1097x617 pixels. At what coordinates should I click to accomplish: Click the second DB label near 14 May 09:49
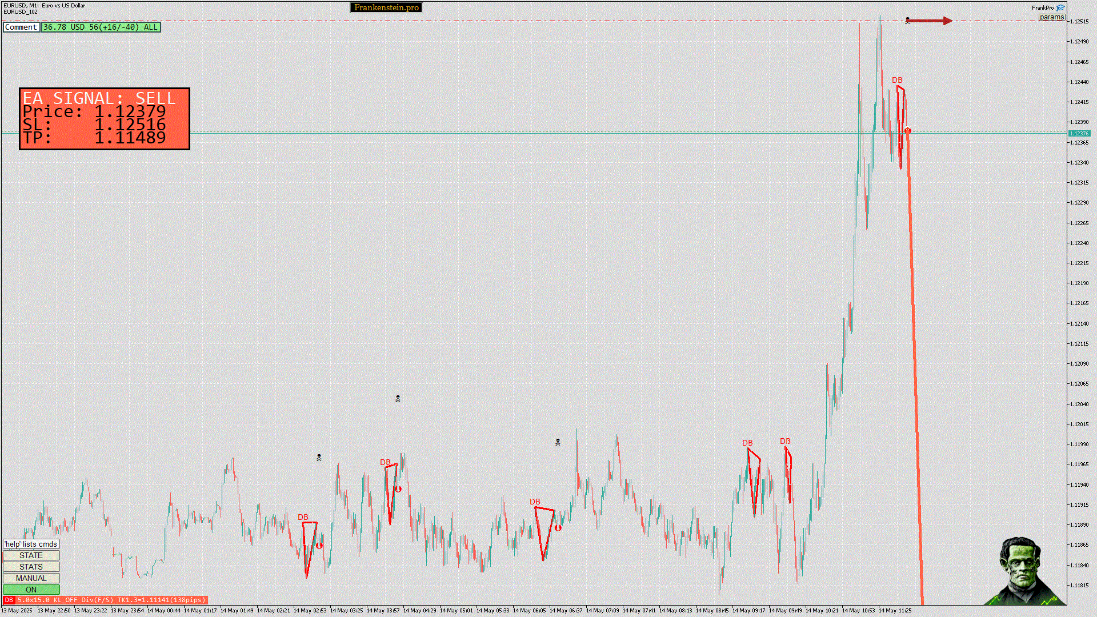(x=785, y=441)
